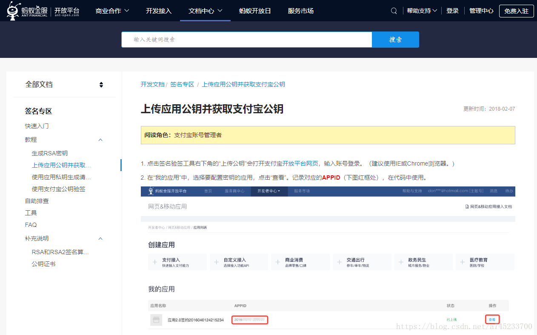Select 全部文档 selector
This screenshot has width=537, height=335.
(x=64, y=84)
